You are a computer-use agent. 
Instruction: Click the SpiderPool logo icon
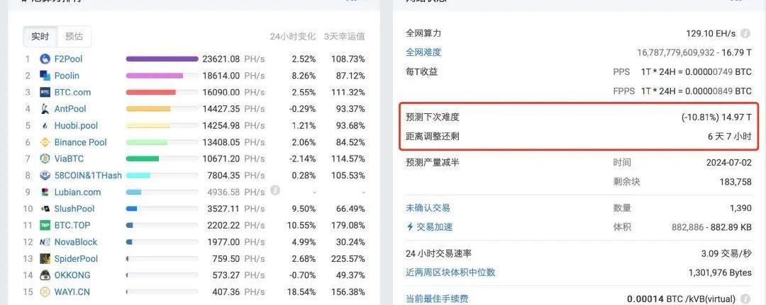45,259
